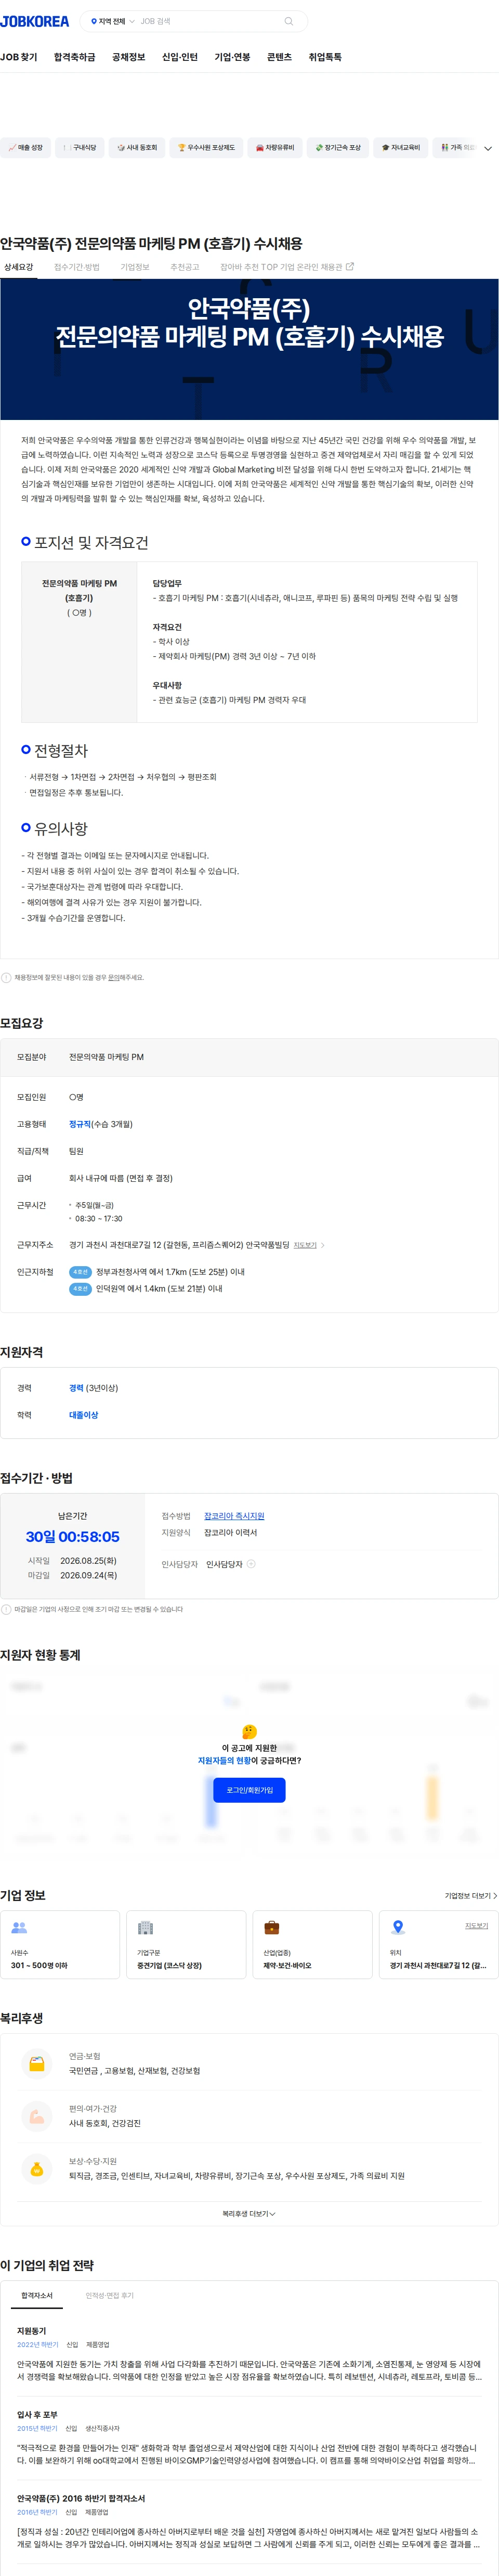The height and width of the screenshot is (2576, 499).
Task: Select the 장기근속 포상 tag chip
Action: [338, 147]
